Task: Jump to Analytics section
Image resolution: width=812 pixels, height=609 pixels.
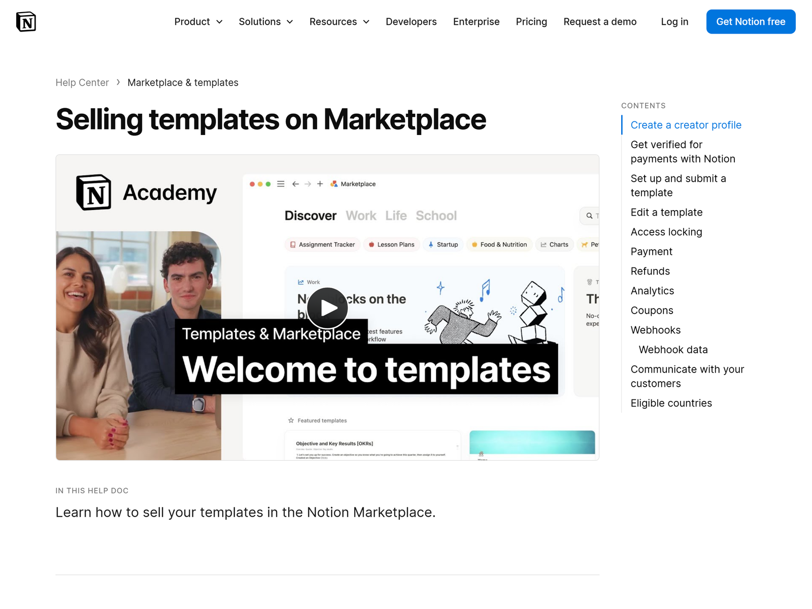Action: tap(652, 291)
